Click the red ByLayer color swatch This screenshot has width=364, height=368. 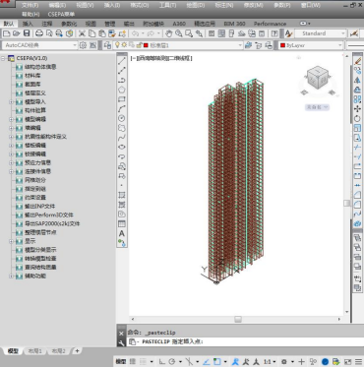pyautogui.click(x=282, y=45)
